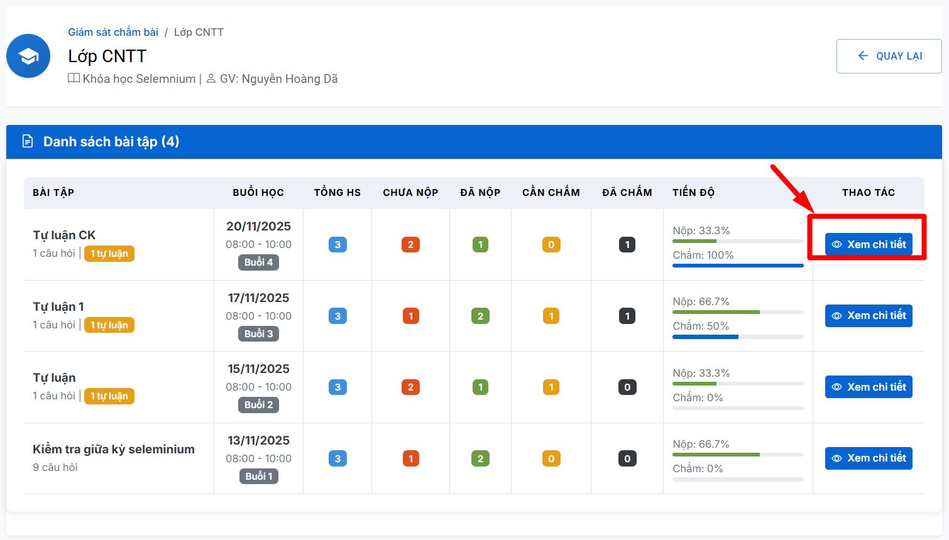This screenshot has height=540, width=949.
Task: View details of Kiểm tra giữa kỳ seleminium
Action: click(x=869, y=458)
